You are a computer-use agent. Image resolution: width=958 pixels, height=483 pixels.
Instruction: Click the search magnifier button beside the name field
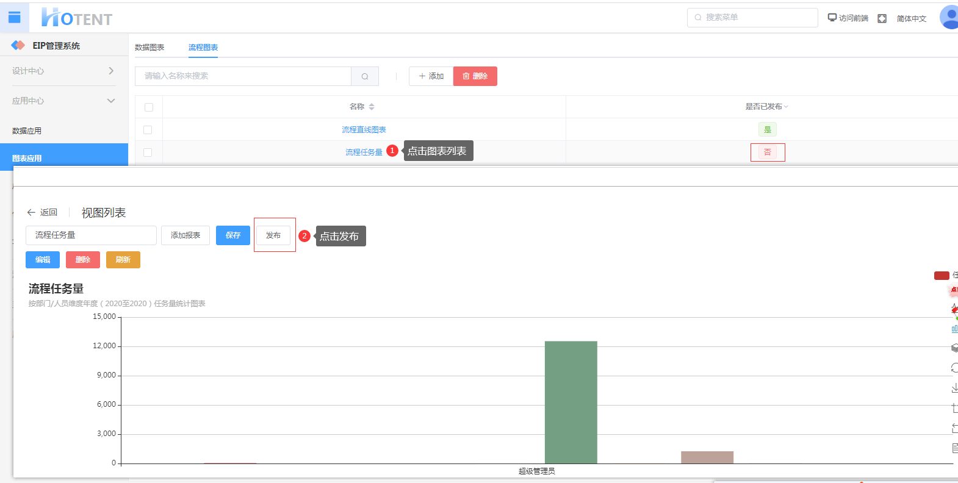365,76
